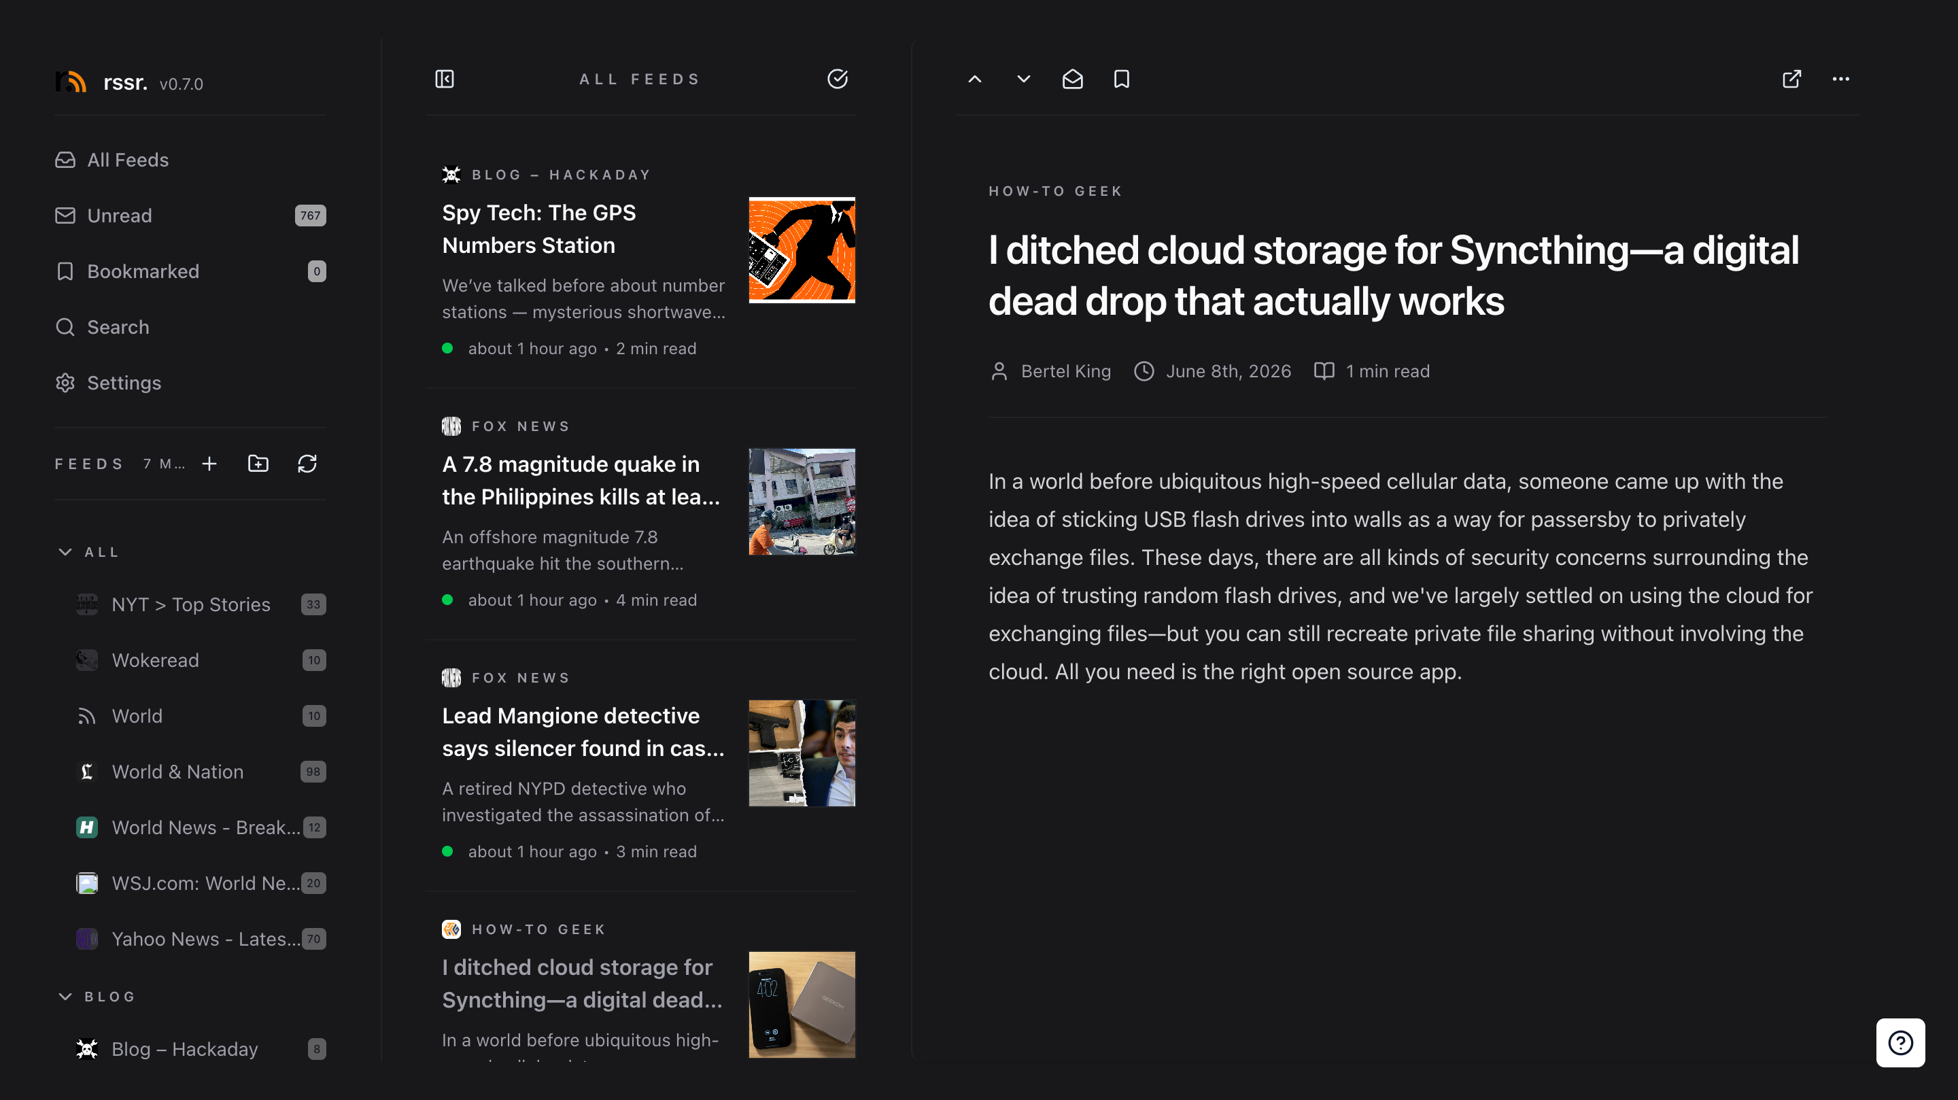1958x1100 pixels.
Task: Toggle read status envelope icon
Action: pos(1073,79)
